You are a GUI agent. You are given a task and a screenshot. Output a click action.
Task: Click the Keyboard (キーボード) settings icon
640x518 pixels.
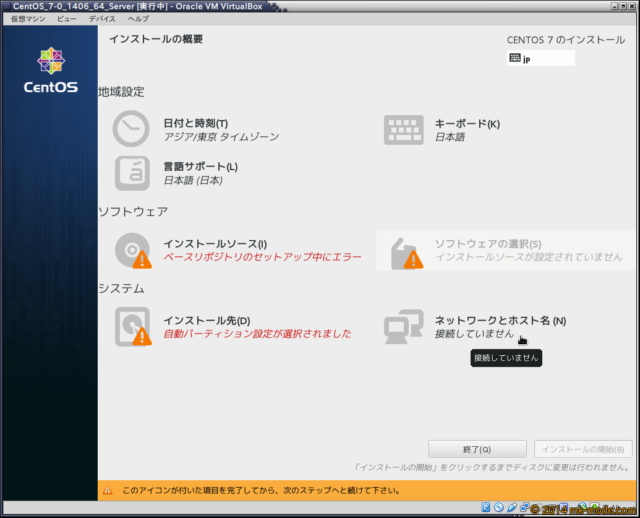click(x=403, y=130)
